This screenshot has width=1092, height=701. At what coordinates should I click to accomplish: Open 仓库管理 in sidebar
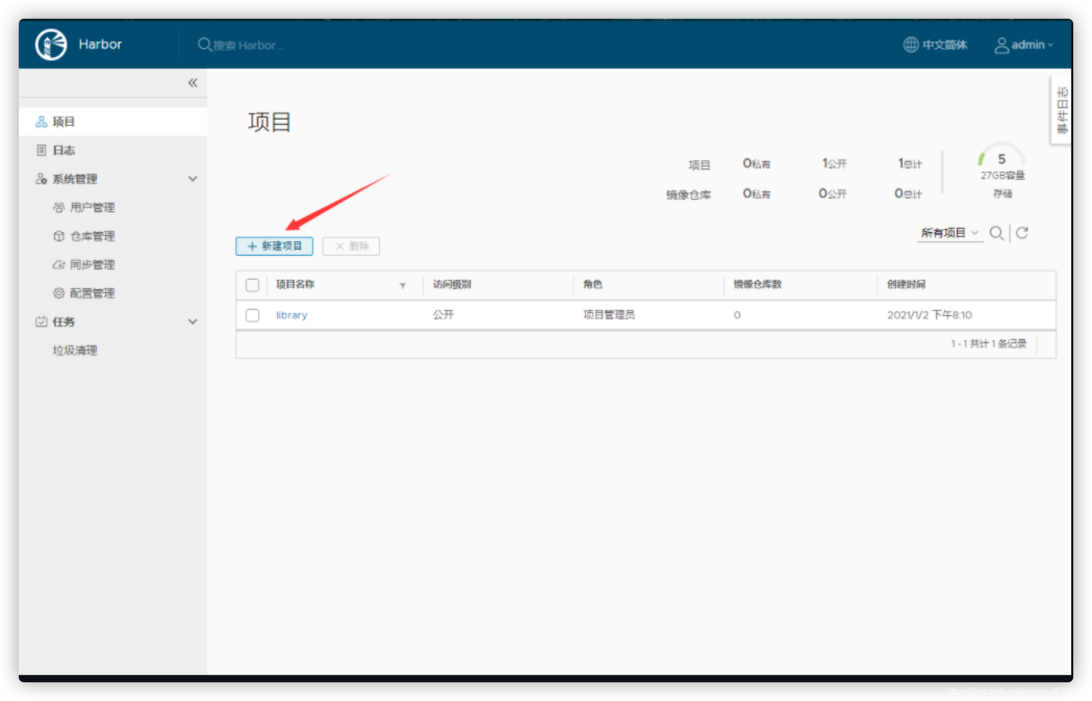[92, 236]
